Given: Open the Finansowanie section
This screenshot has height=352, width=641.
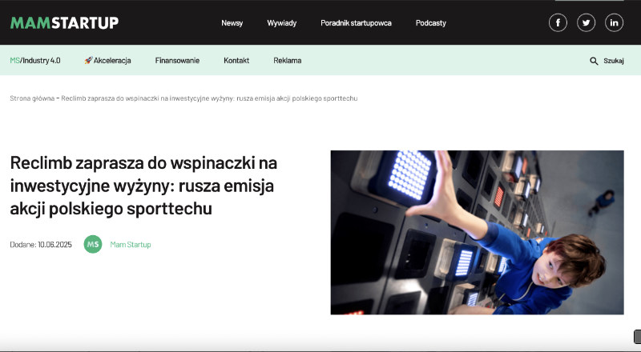Looking at the screenshot, I should [177, 61].
